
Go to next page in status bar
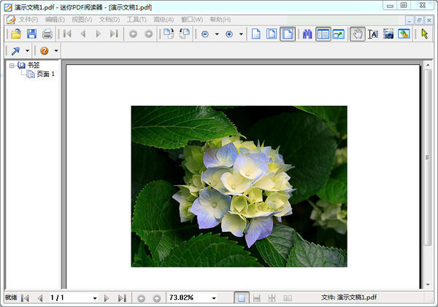pos(107,298)
